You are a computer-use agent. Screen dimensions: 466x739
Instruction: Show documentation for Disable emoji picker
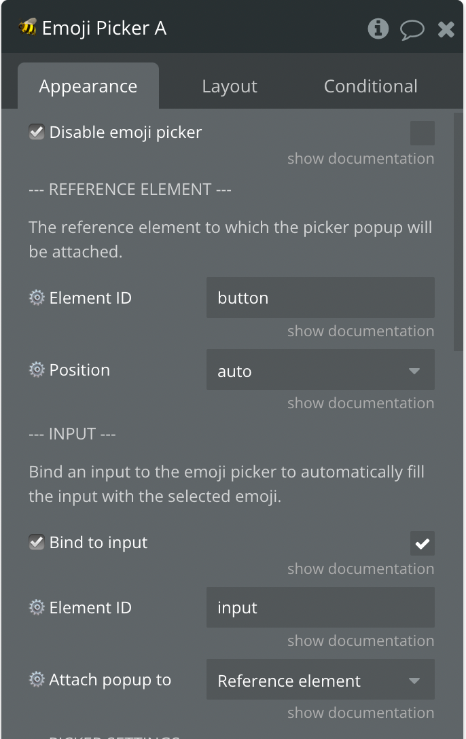[x=360, y=159]
